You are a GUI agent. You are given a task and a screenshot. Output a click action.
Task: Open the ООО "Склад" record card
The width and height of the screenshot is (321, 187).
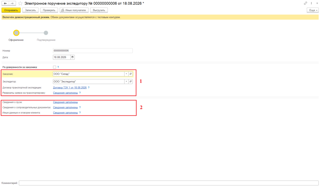(131, 74)
